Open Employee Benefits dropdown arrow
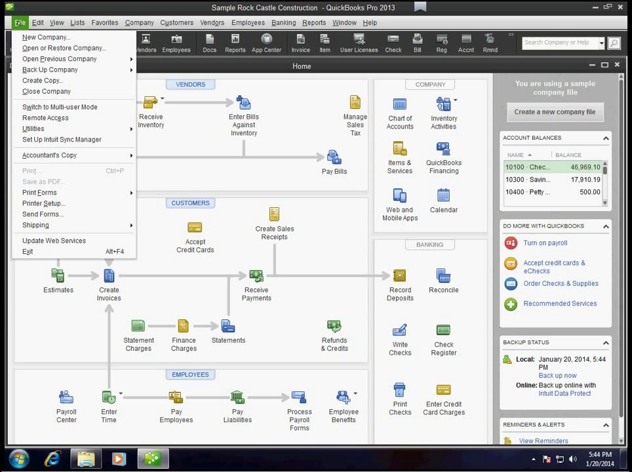This screenshot has width=632, height=472. pos(355,393)
